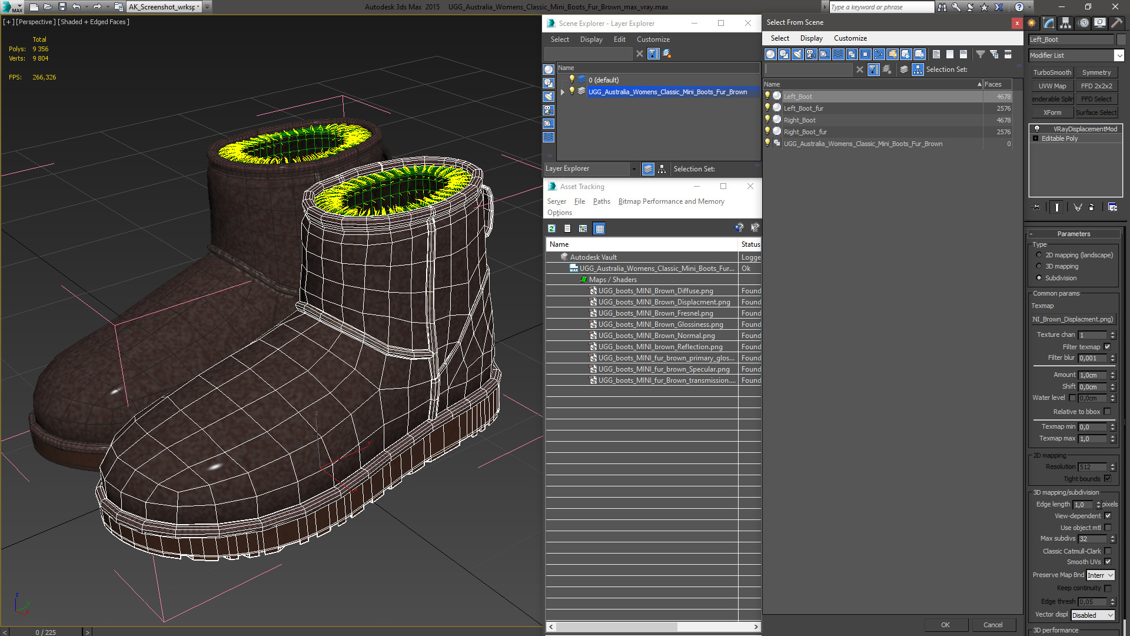This screenshot has height=636, width=1130.
Task: Open Paths menu in Asset Tracking
Action: click(x=601, y=201)
